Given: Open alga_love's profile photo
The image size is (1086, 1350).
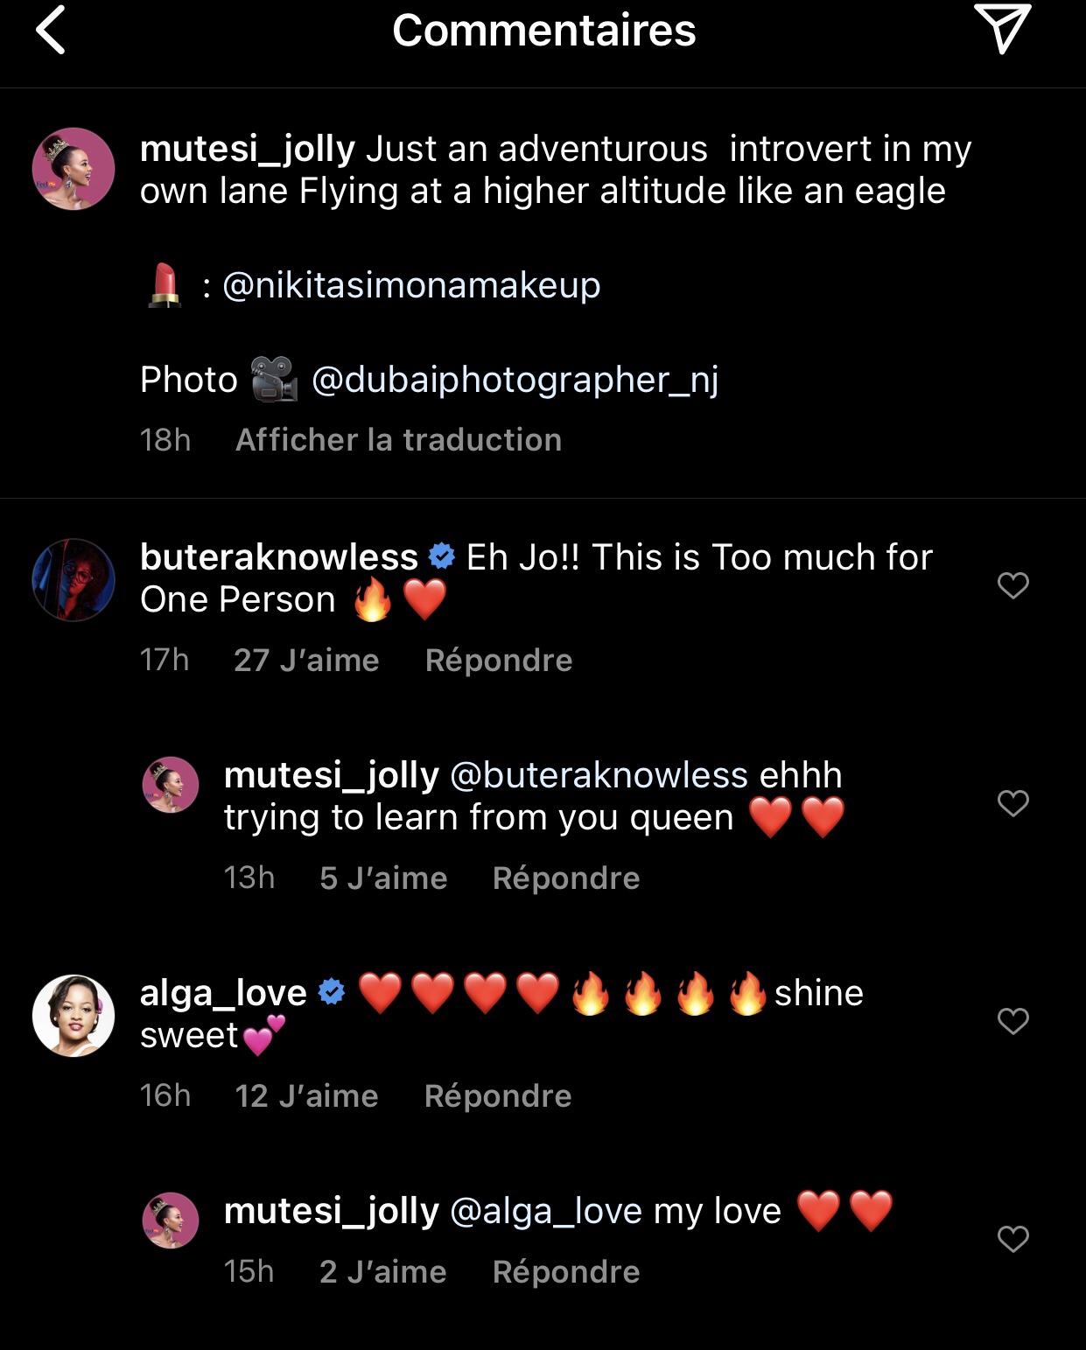Looking at the screenshot, I should click(x=74, y=1016).
